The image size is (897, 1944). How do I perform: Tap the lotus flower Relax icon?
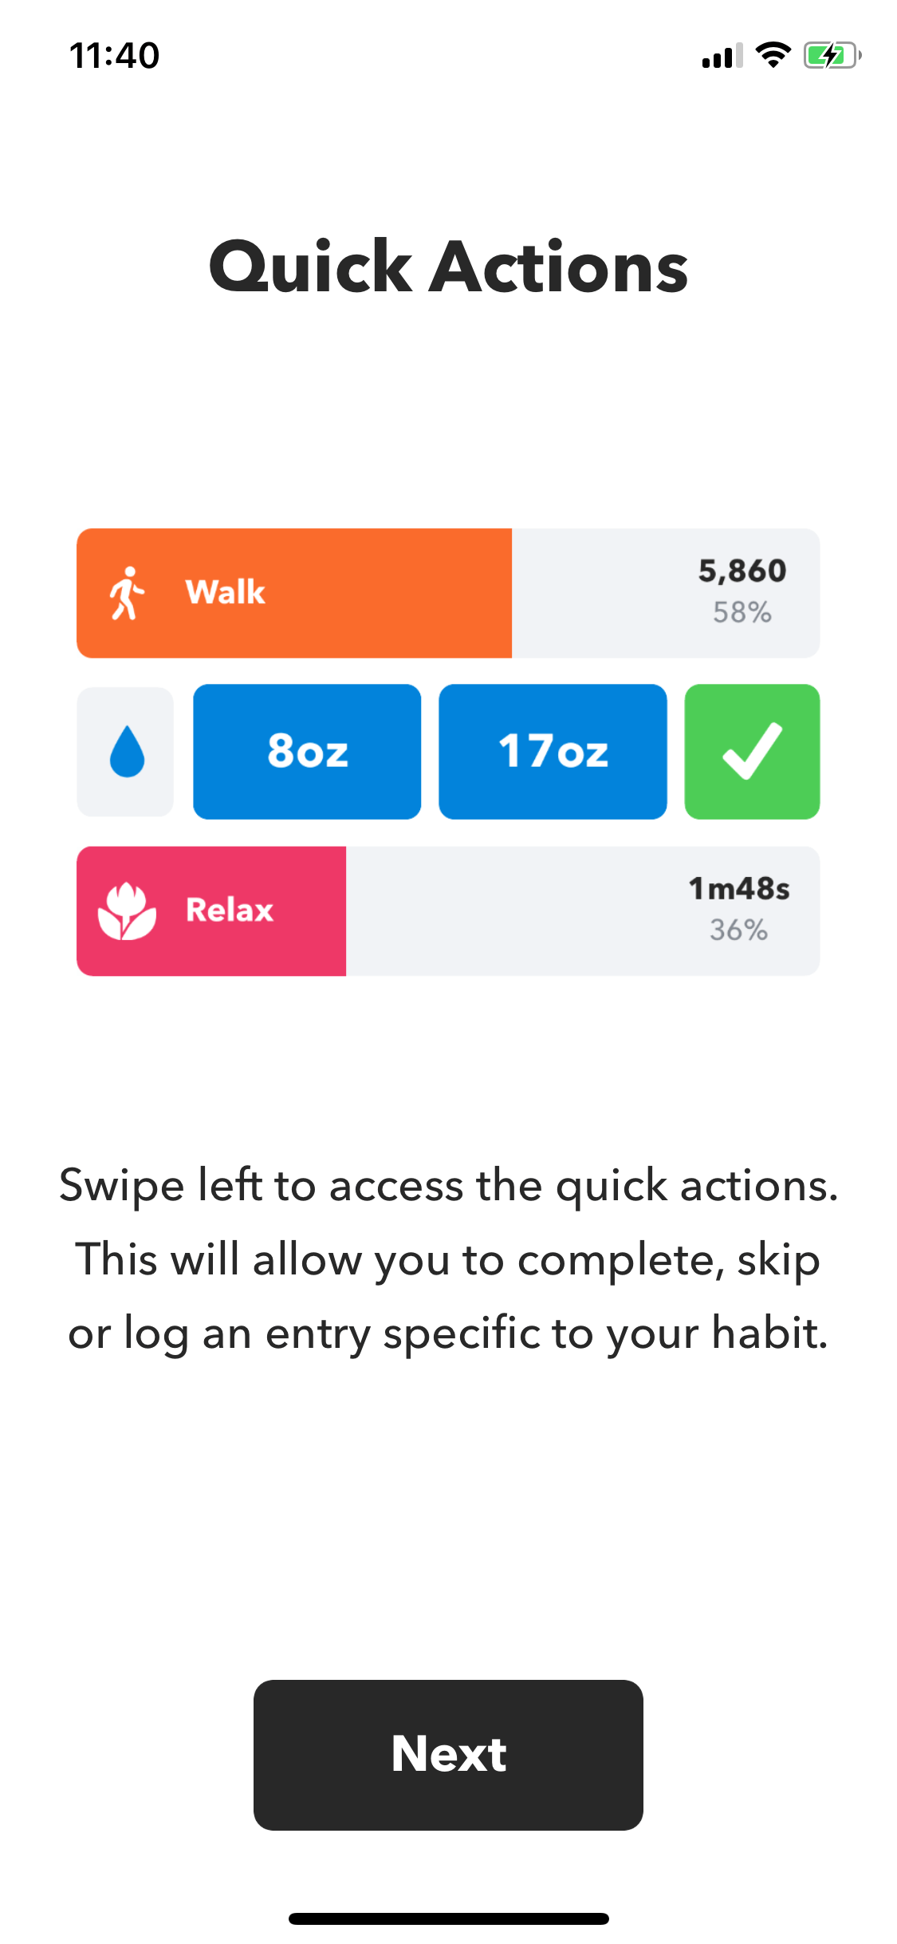[x=127, y=911]
